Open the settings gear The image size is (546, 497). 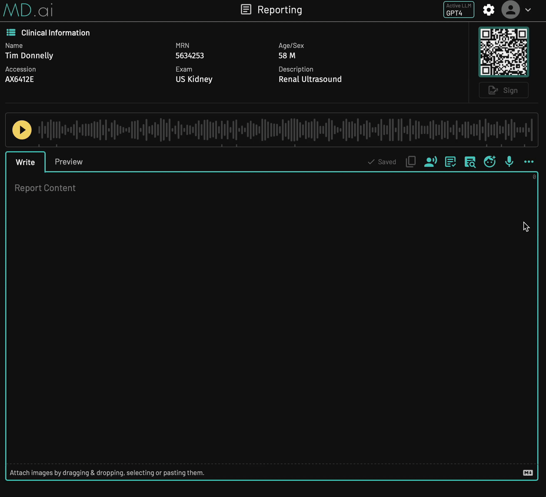[489, 10]
